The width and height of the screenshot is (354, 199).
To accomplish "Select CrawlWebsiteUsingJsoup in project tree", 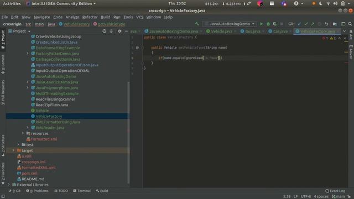I will (x=58, y=36).
